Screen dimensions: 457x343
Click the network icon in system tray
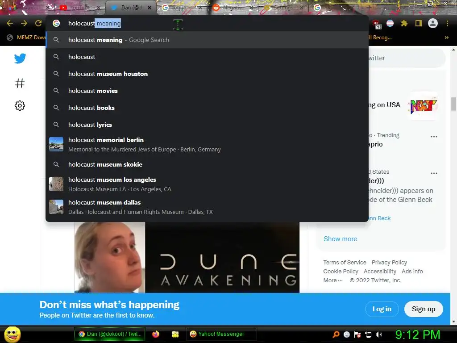point(368,335)
